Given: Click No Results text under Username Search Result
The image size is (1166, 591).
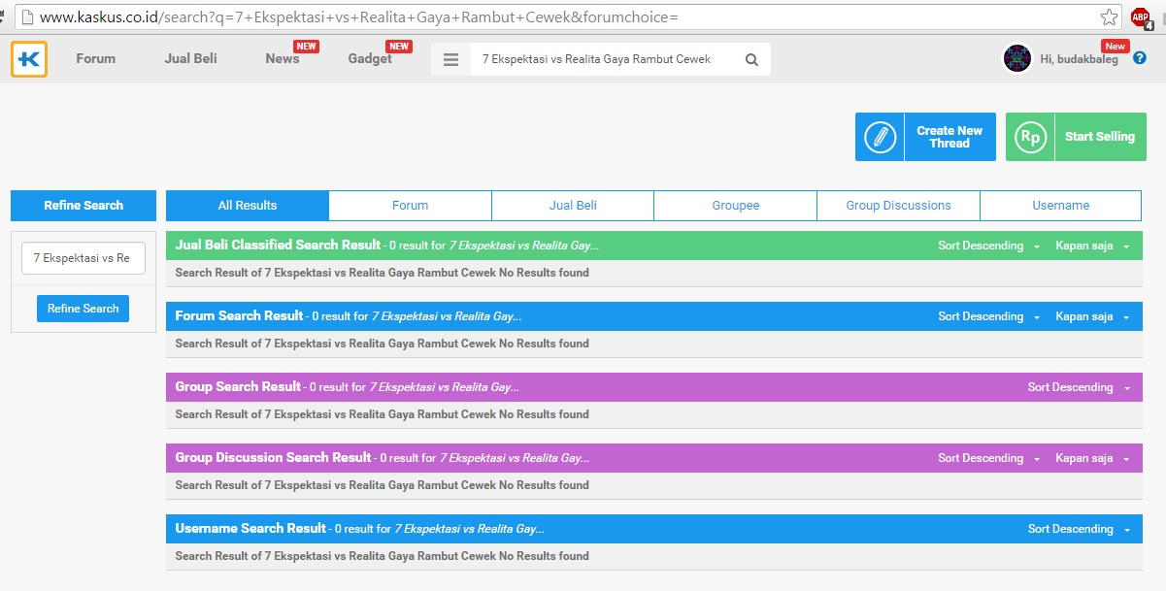Looking at the screenshot, I should pos(383,556).
